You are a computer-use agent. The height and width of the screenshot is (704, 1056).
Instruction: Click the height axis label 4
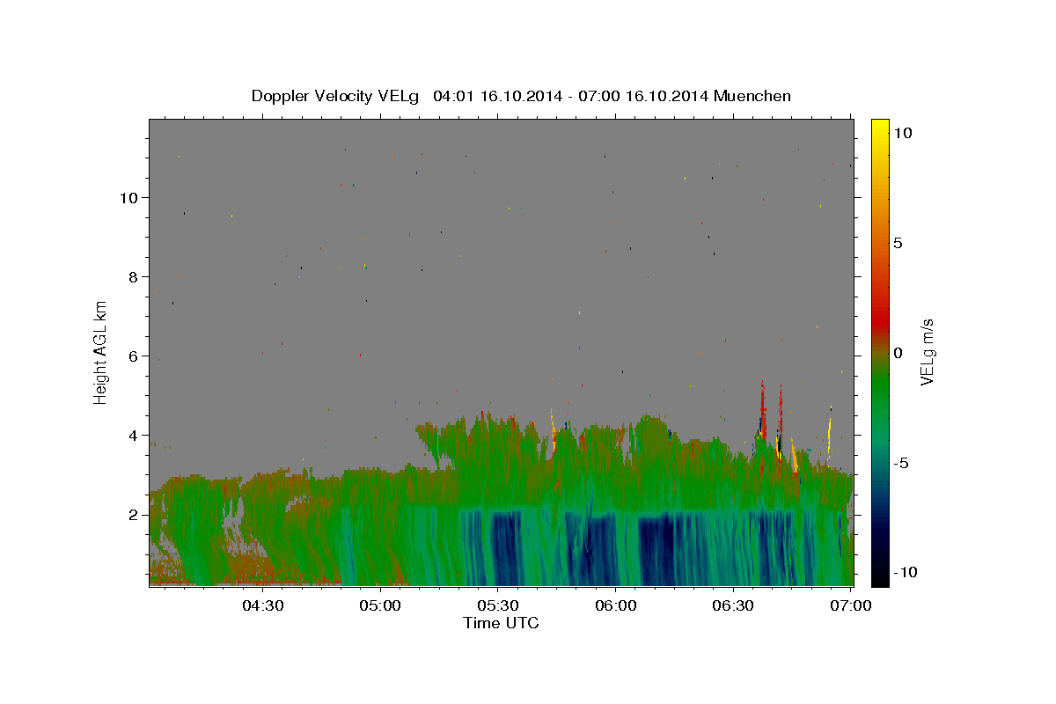134,436
